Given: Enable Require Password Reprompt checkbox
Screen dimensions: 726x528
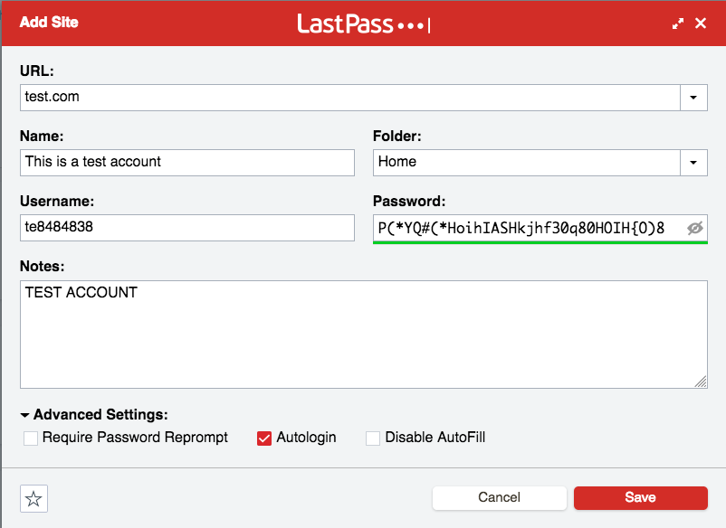Looking at the screenshot, I should click(x=31, y=438).
